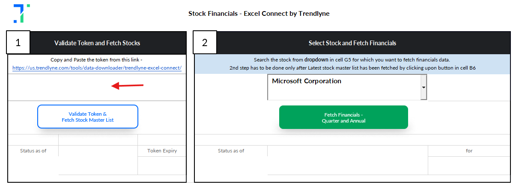Image resolution: width=519 pixels, height=187 pixels.
Task: Click the Stock Financials Excel Connect title
Action: coord(259,14)
